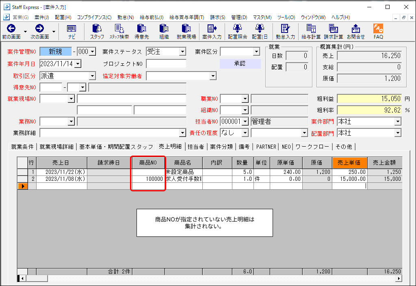Viewport: 416px width, 286px height.
Task: Open the 案件部門 dropdown showing 本社
Action: (x=398, y=121)
